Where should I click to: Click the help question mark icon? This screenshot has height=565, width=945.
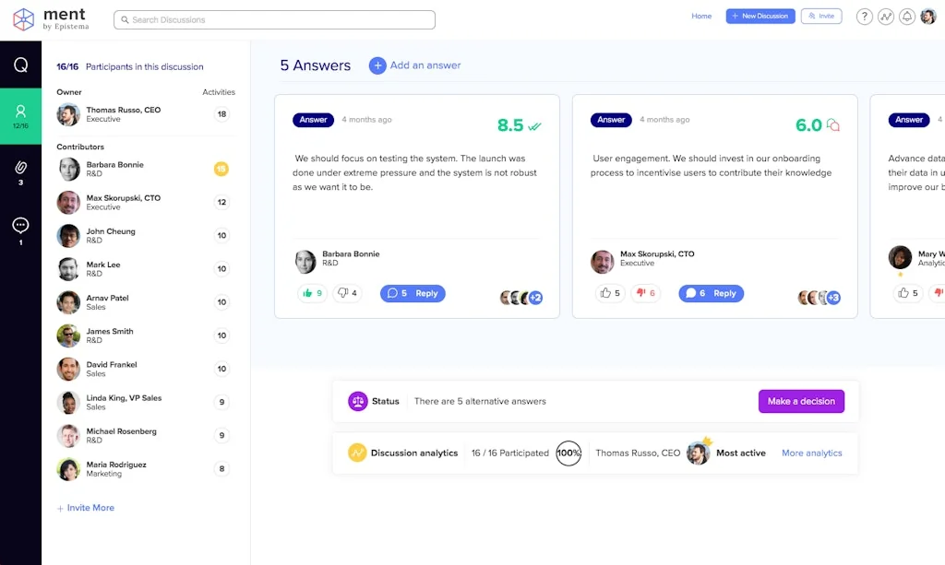[864, 17]
